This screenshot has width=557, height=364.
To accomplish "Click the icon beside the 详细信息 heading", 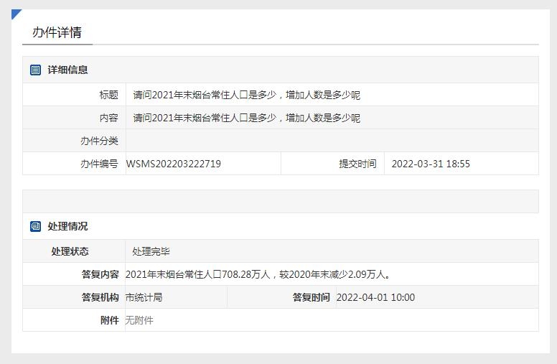I will [35, 70].
